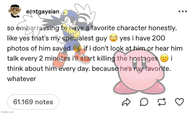
Task: Like the post with the heart icon
Action: pos(180,102)
